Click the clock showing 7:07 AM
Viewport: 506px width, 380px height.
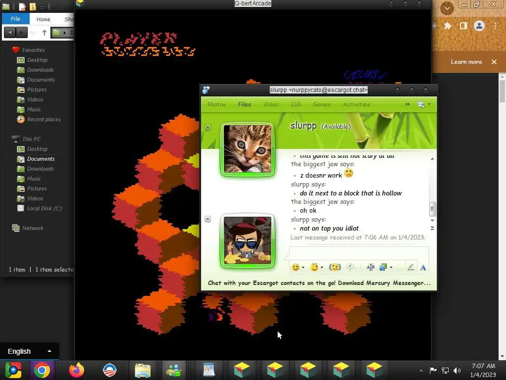[483, 366]
